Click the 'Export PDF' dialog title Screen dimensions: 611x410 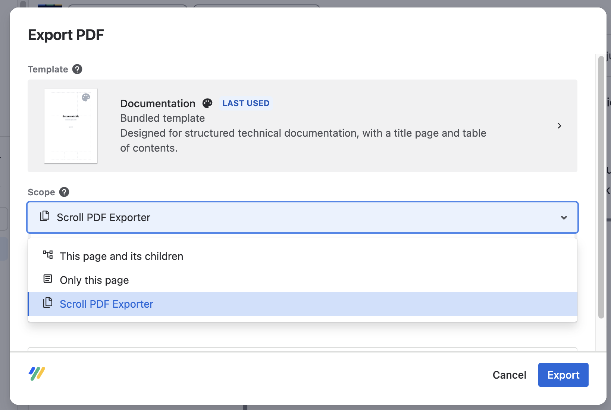(66, 35)
